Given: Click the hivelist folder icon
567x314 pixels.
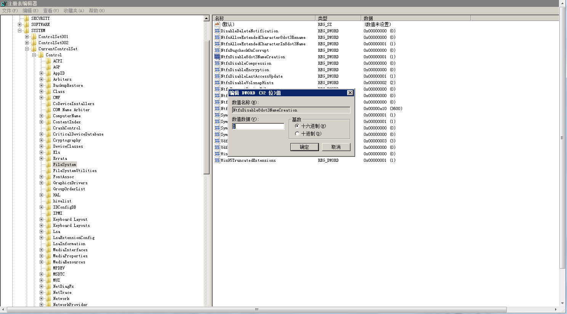Looking at the screenshot, I should 48,201.
